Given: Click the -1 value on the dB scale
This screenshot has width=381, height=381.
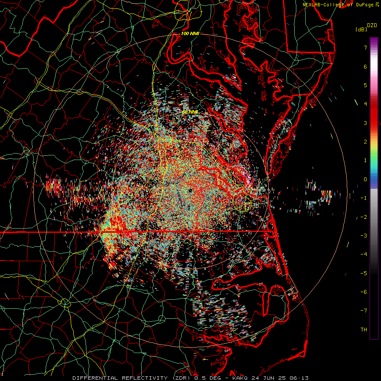Looking at the screenshot, I should click(x=364, y=198).
